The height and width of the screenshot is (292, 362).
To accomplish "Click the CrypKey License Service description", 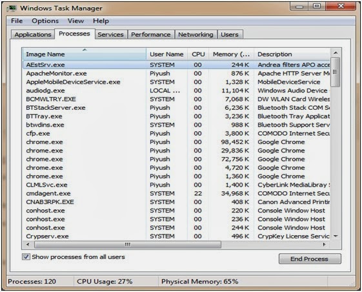I will pyautogui.click(x=294, y=236).
